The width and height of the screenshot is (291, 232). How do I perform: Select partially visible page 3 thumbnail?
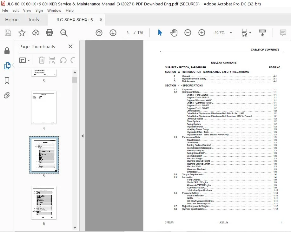(44, 73)
